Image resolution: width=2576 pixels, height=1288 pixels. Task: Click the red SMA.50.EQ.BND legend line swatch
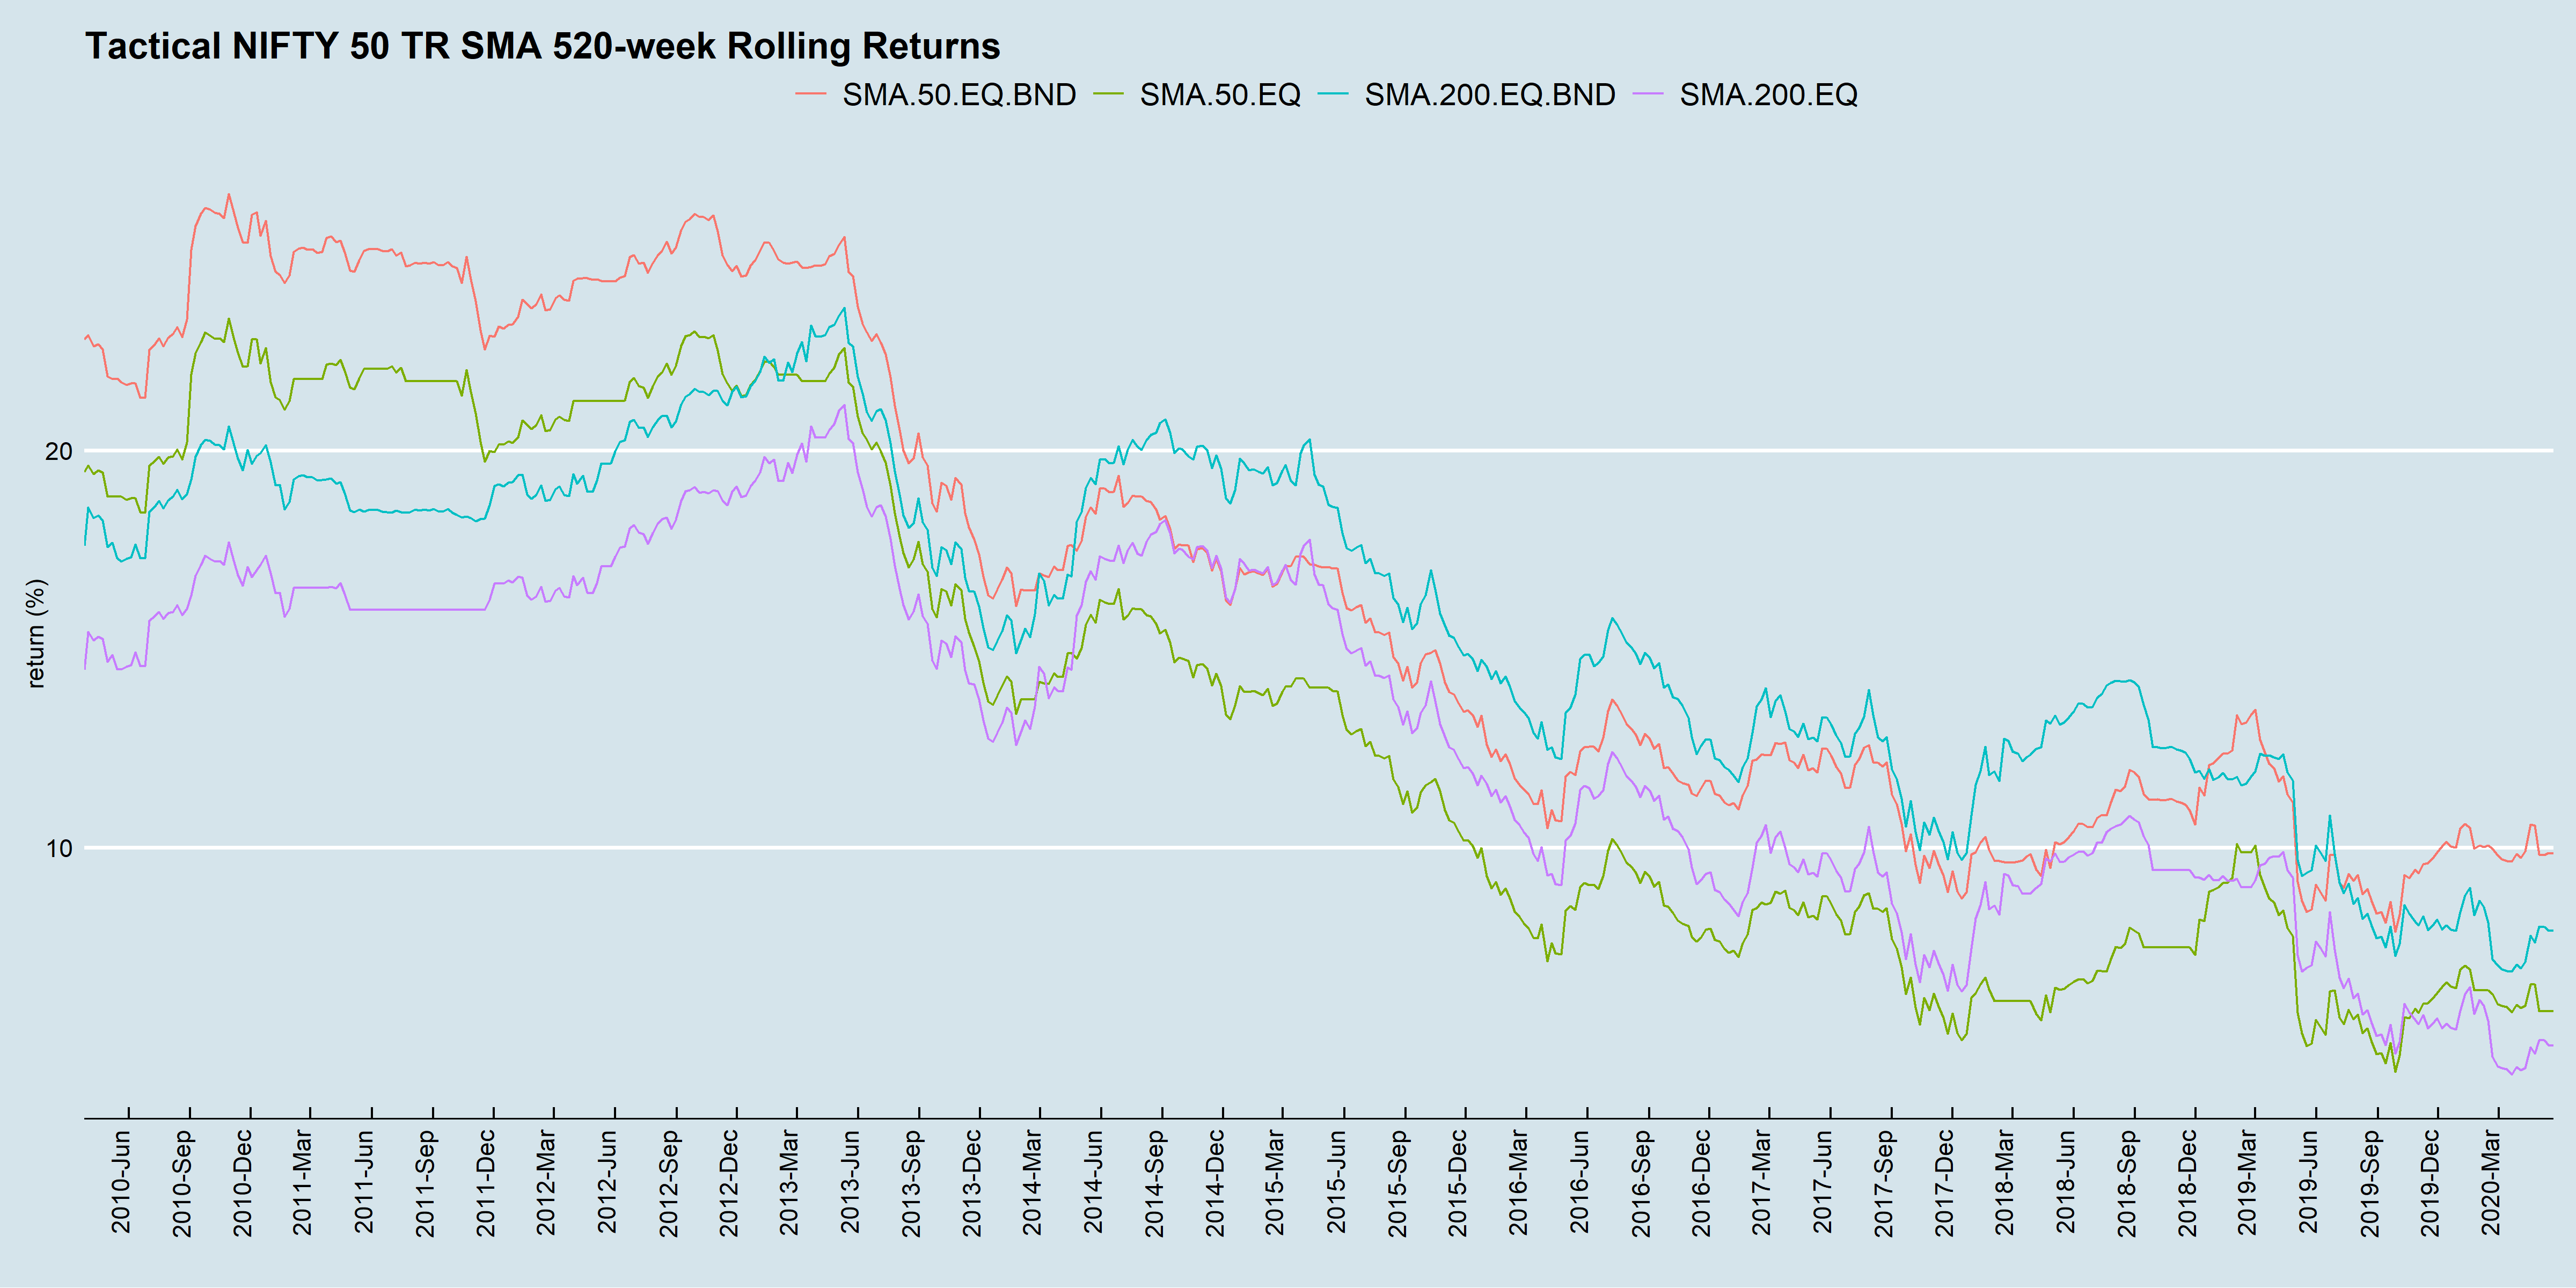(810, 95)
